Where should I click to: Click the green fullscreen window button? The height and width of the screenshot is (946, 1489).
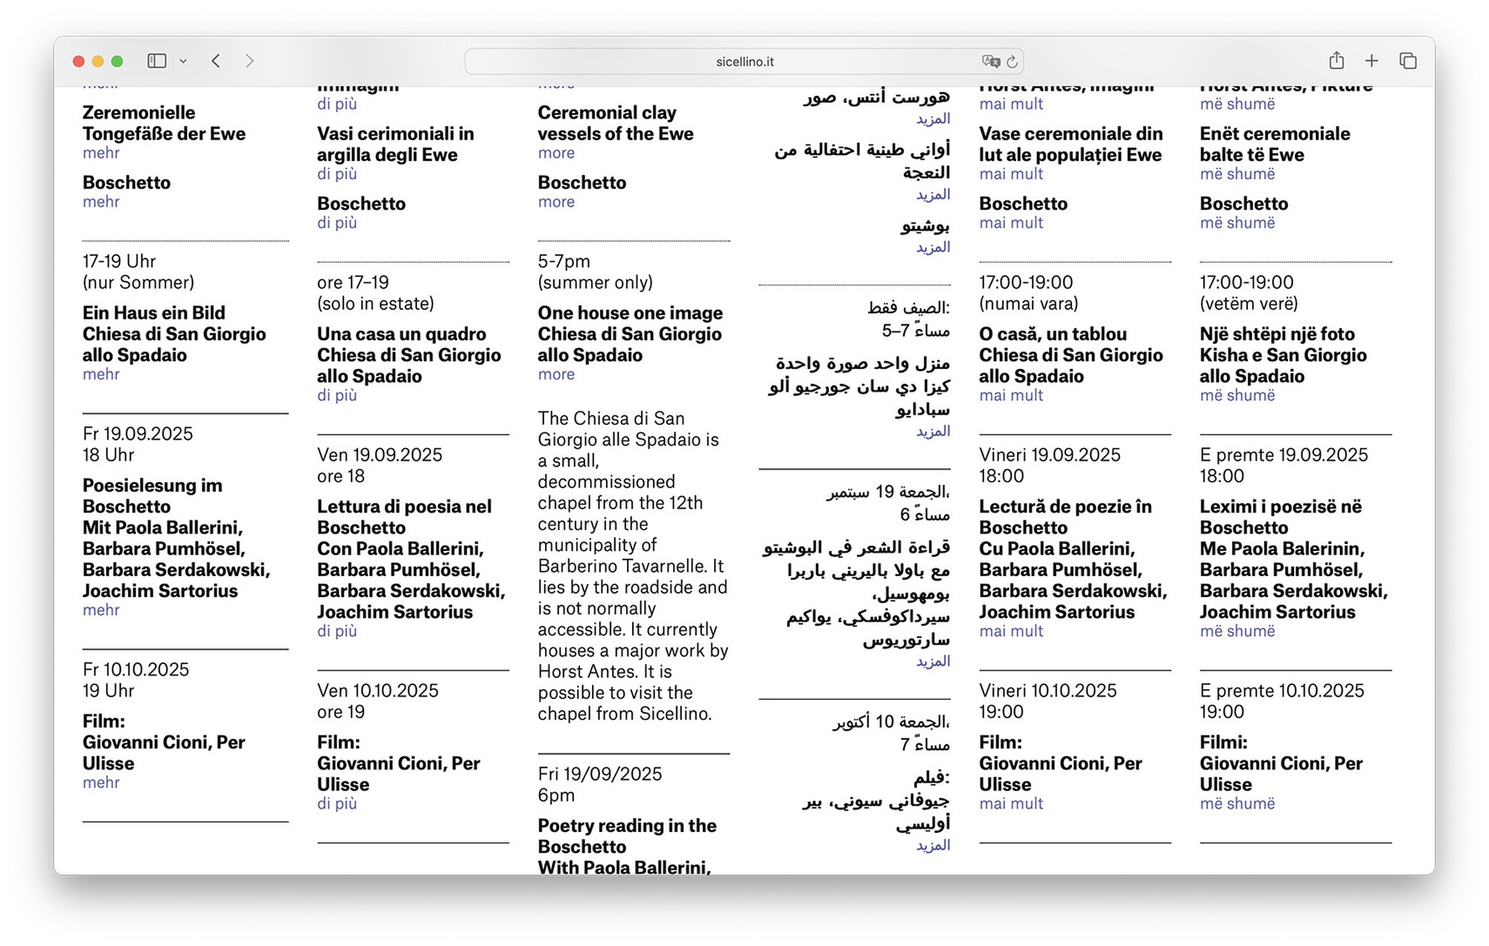tap(117, 61)
